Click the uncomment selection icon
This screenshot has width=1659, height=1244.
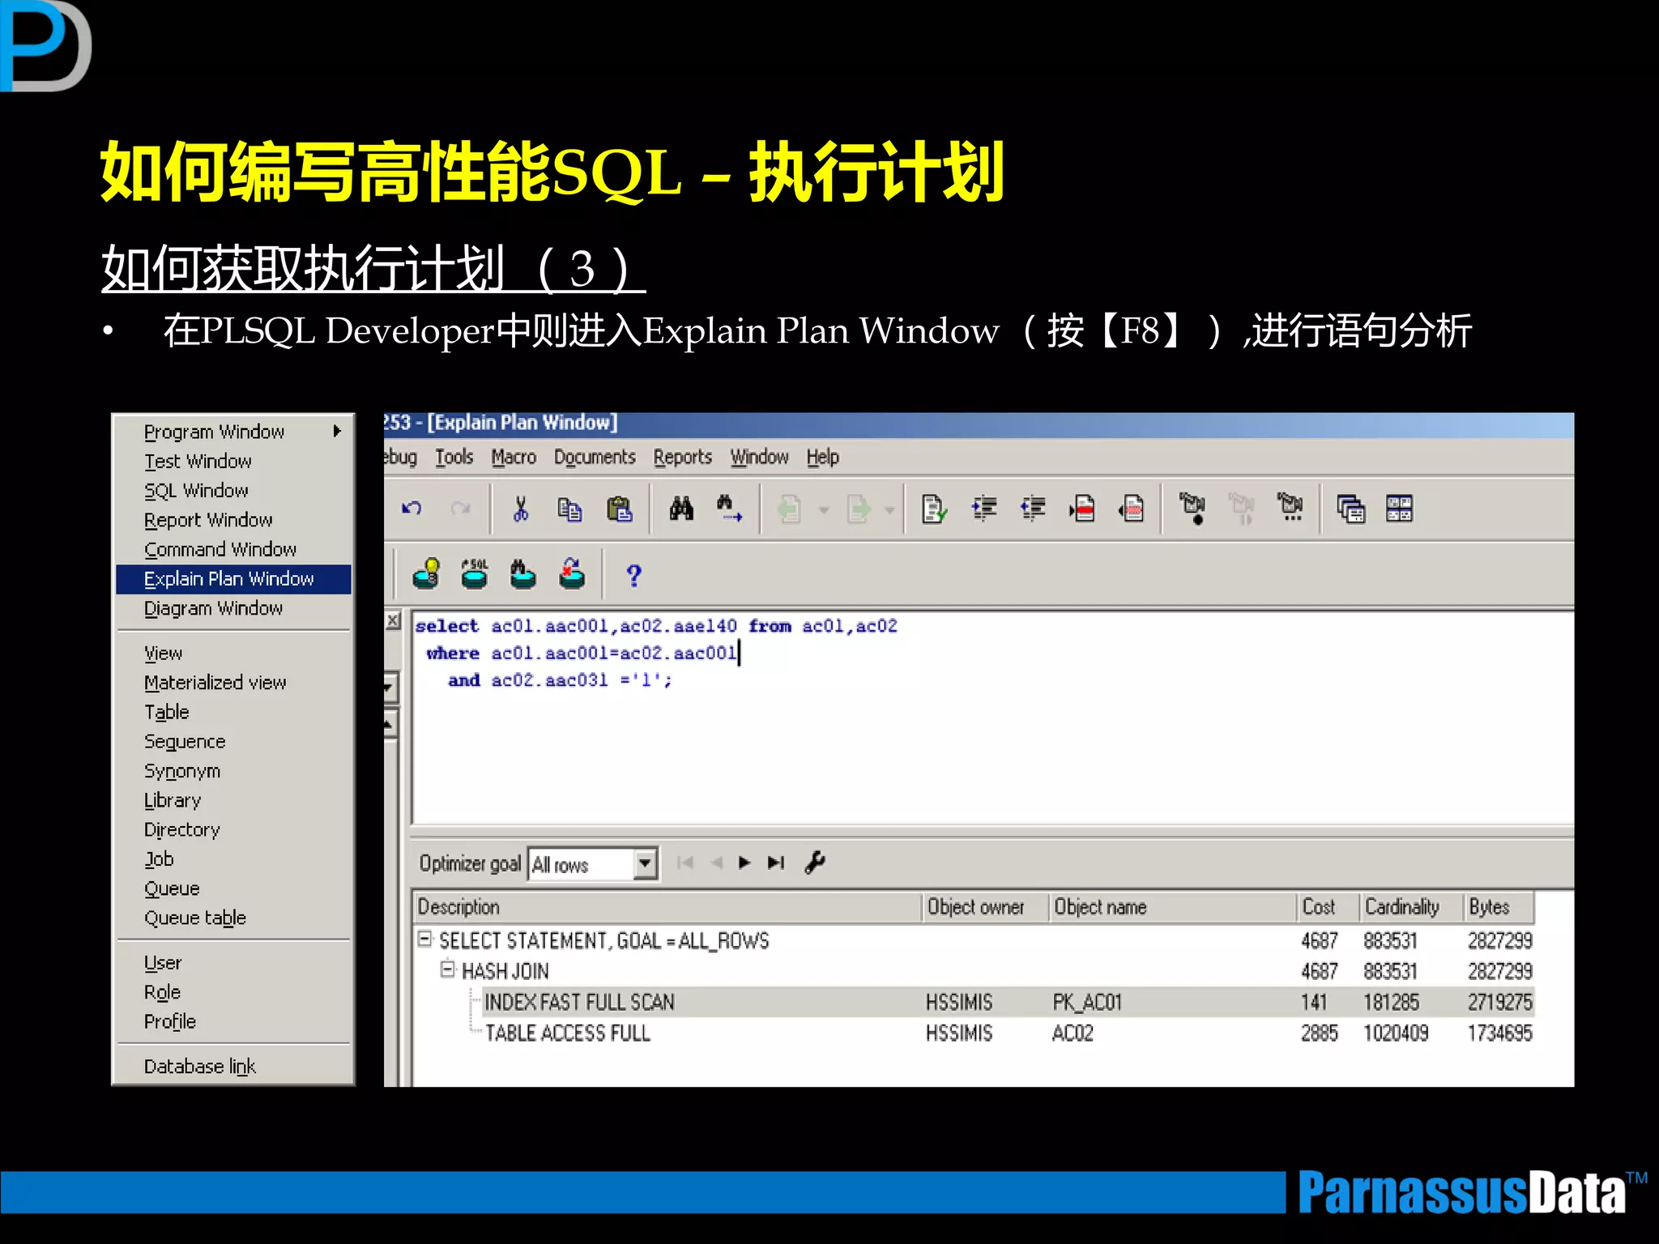pos(1132,509)
